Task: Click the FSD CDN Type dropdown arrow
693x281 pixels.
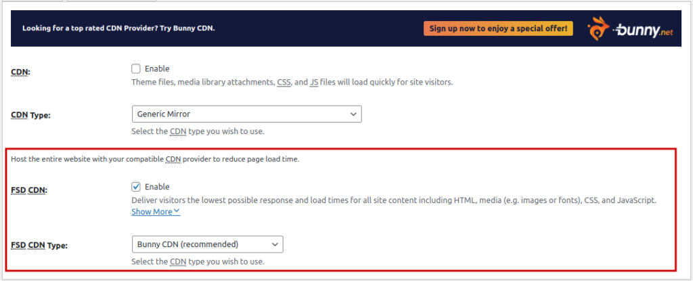Action: tap(274, 244)
